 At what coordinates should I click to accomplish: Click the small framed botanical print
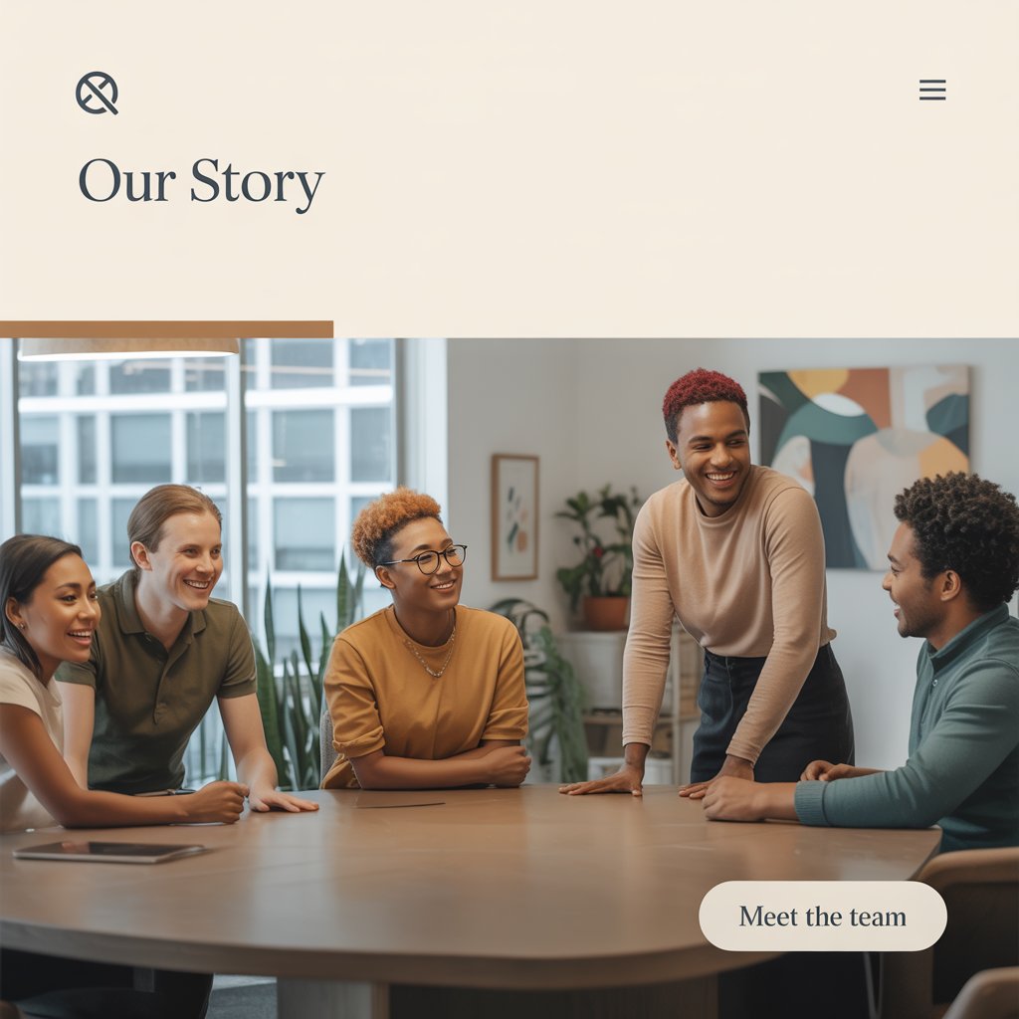(x=514, y=517)
